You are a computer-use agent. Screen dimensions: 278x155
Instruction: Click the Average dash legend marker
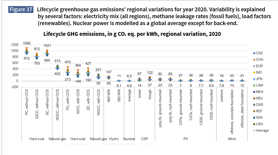[x=254, y=130]
